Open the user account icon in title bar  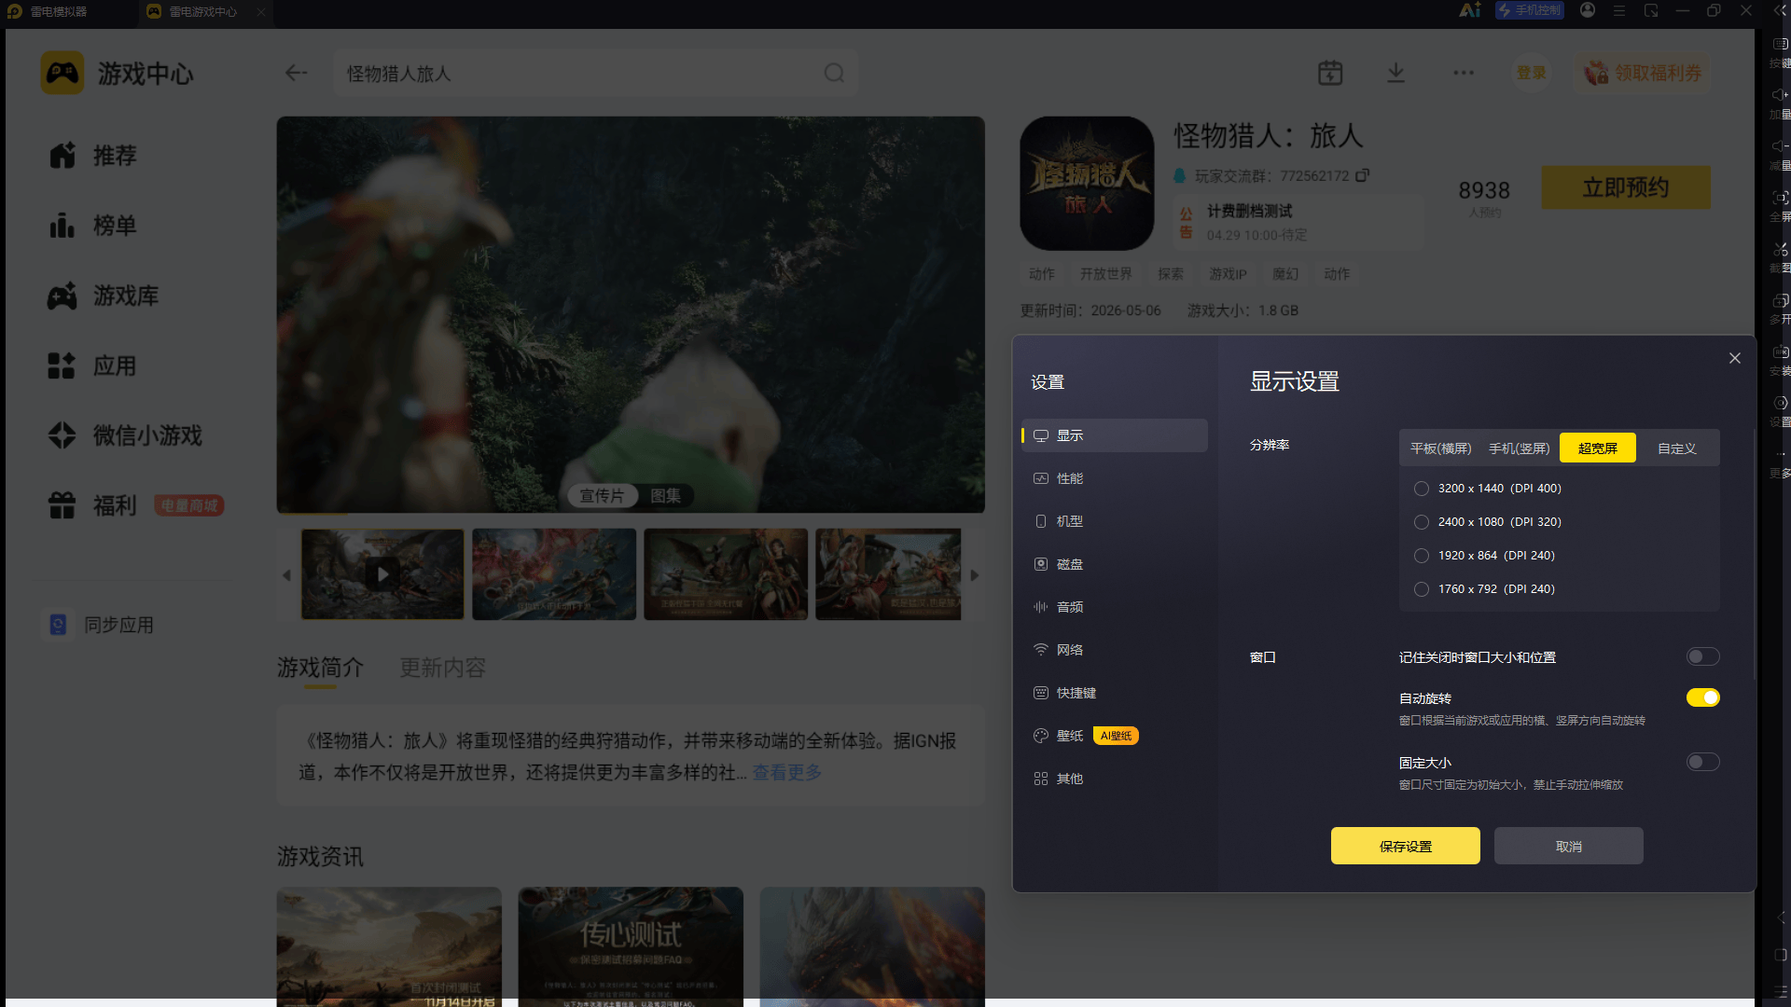(1588, 10)
